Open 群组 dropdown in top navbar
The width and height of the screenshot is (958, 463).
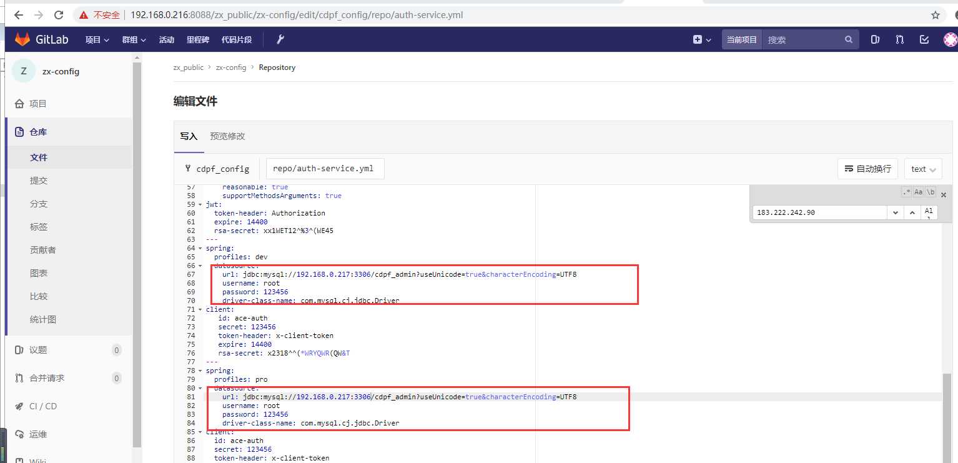pyautogui.click(x=134, y=39)
